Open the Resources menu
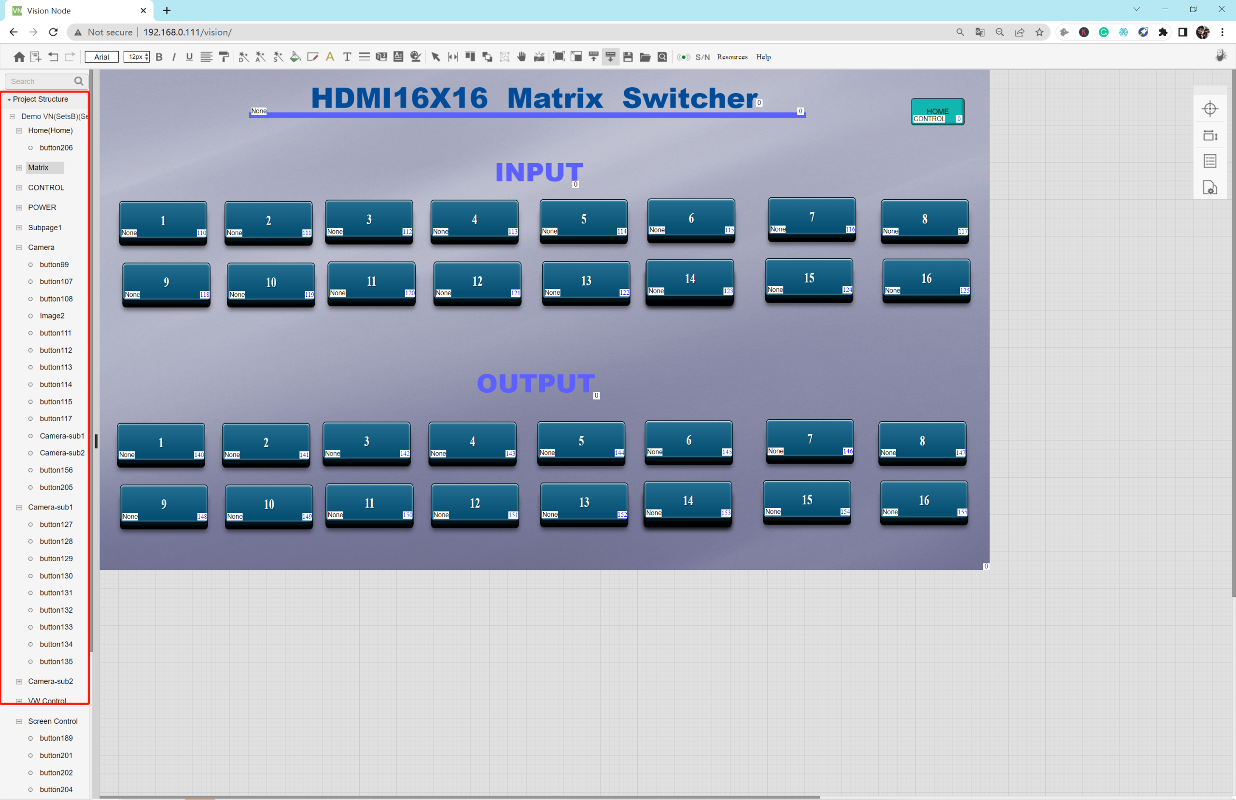Viewport: 1236px width, 800px height. click(732, 57)
